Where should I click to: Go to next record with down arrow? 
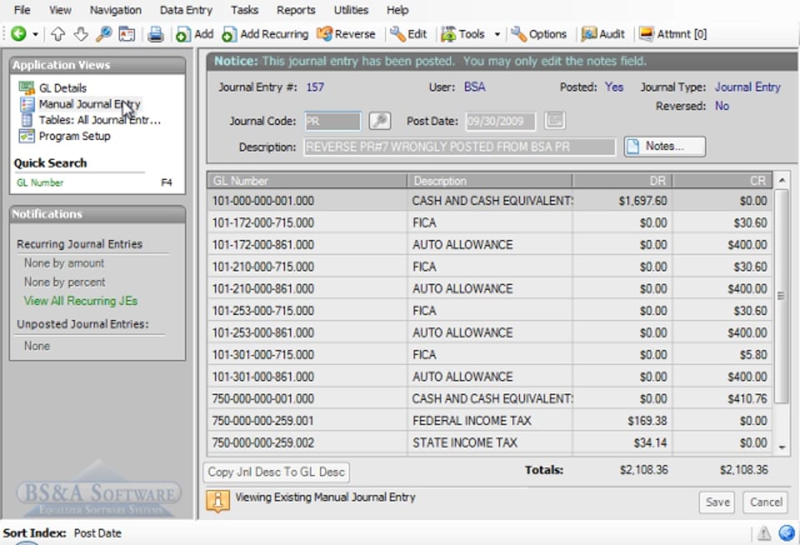[81, 34]
